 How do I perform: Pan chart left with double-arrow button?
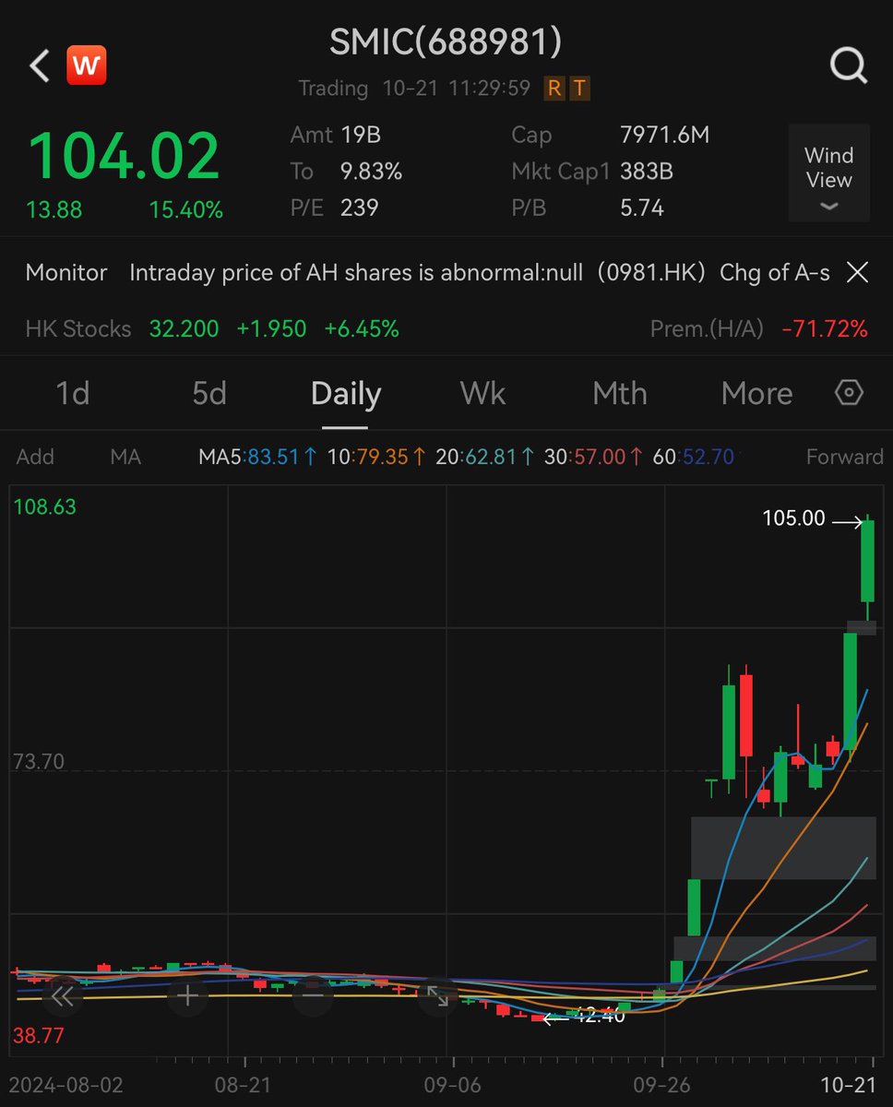(62, 996)
